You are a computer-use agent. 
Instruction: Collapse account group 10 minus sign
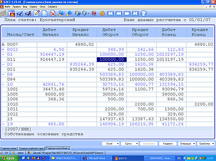coord(3,84)
